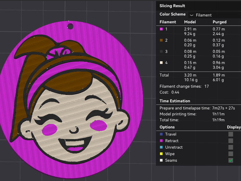
Task: Click the Filament column header
Action: (x=168, y=22)
